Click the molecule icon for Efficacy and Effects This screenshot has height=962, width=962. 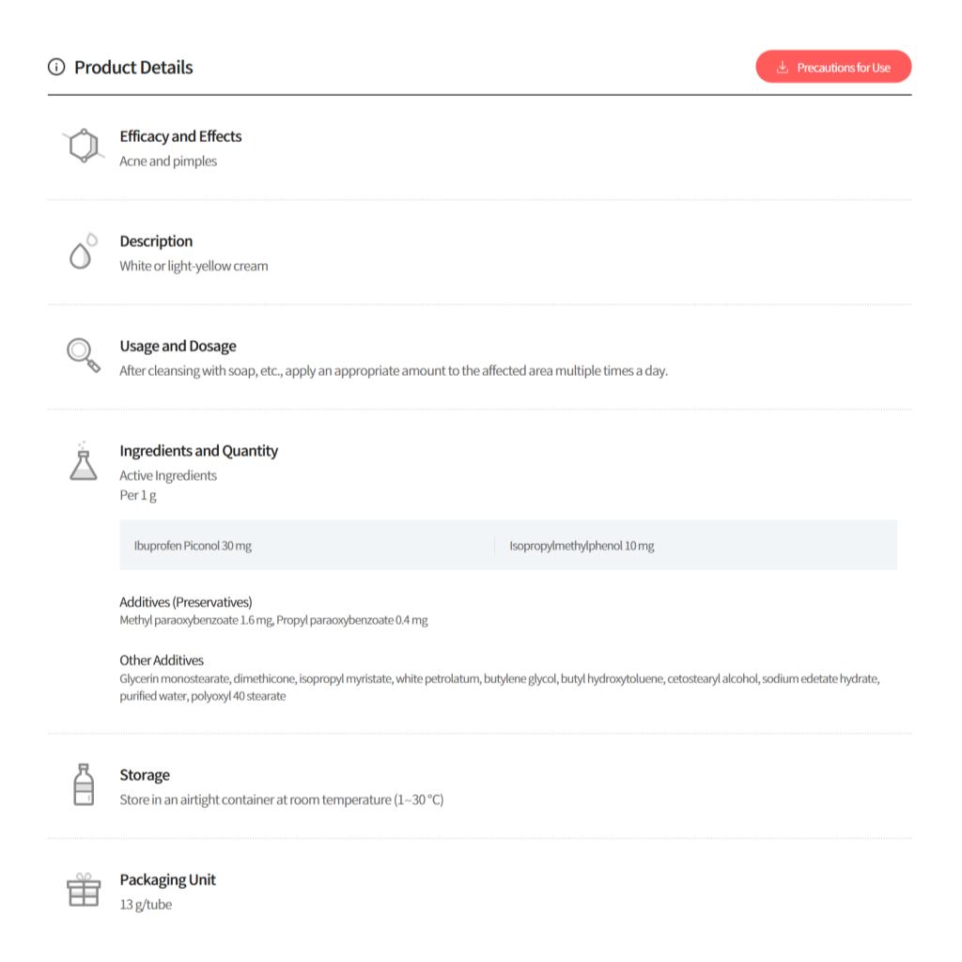84,146
